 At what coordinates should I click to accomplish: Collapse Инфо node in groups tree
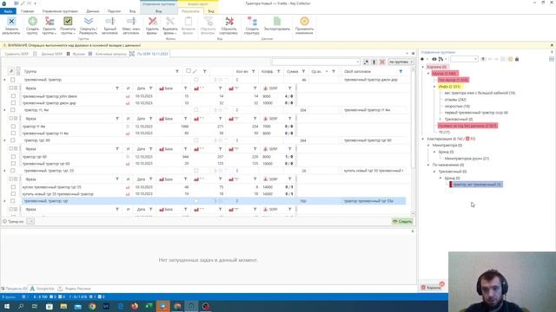[x=434, y=87]
